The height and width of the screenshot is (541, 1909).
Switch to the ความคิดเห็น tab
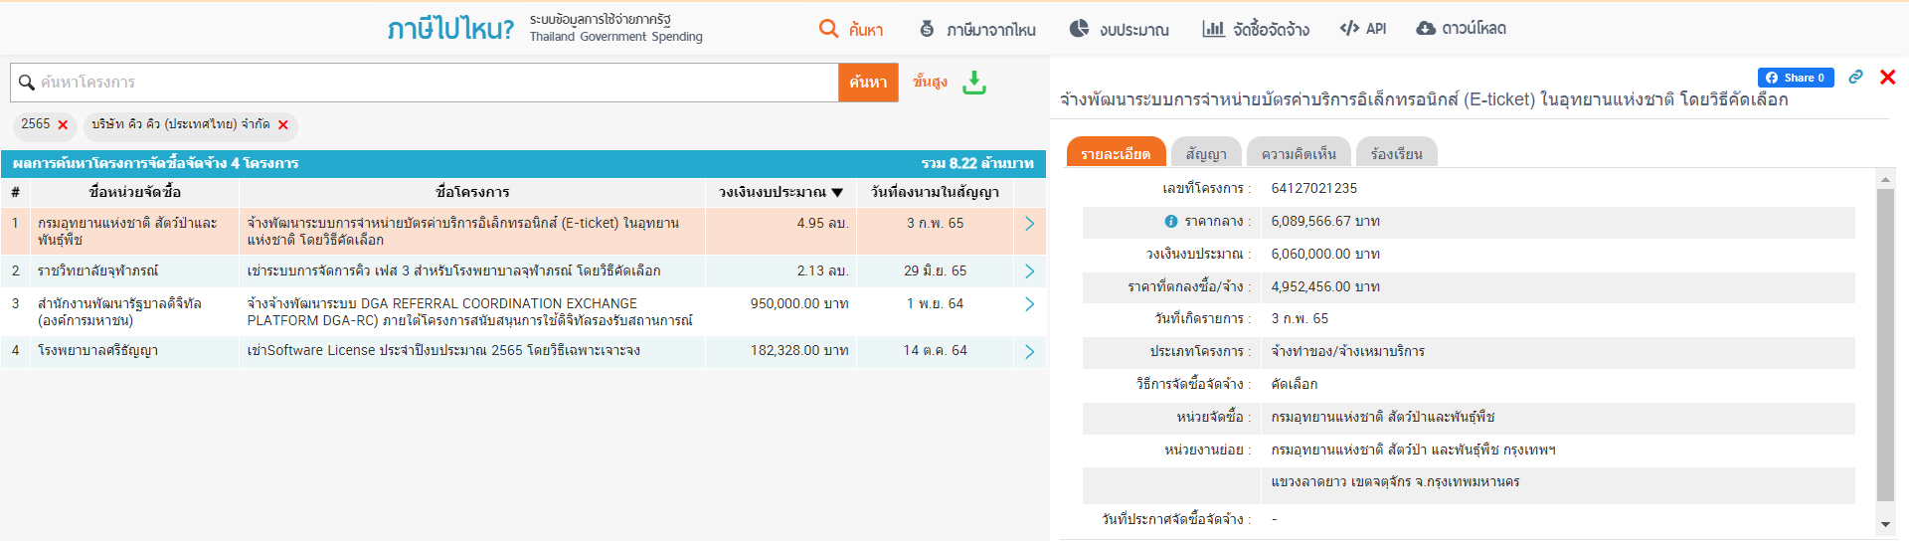(x=1298, y=153)
